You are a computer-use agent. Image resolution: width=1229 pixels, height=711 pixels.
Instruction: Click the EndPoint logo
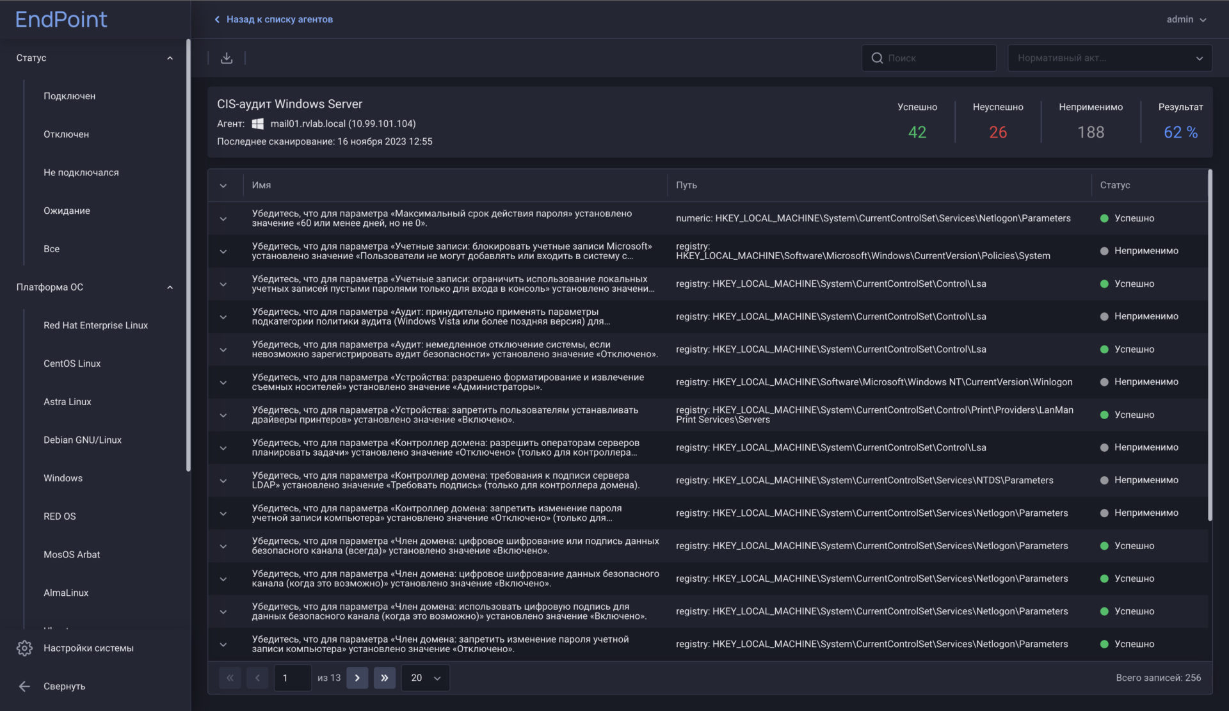coord(61,19)
